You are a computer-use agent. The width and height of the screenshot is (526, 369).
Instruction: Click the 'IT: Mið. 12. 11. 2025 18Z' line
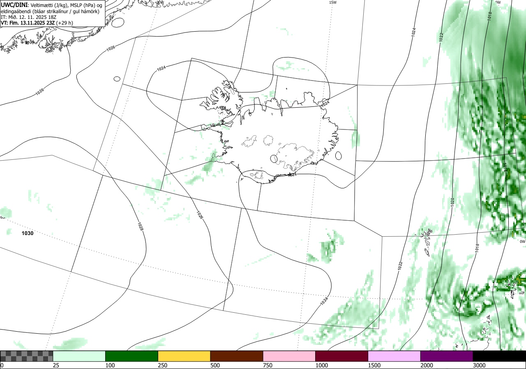(x=28, y=17)
